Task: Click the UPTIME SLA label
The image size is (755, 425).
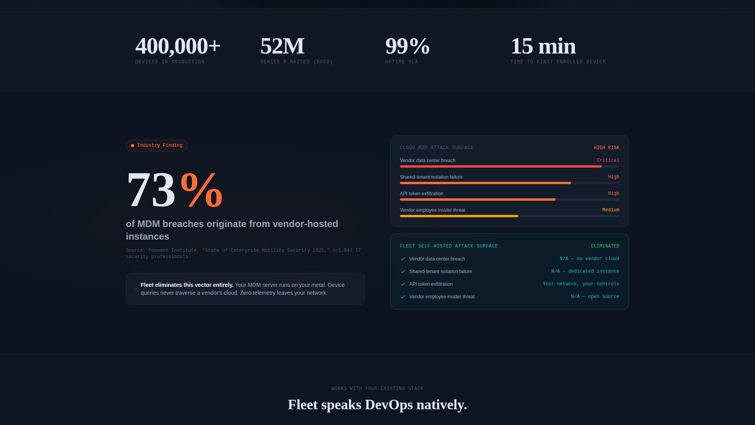Action: [x=401, y=62]
